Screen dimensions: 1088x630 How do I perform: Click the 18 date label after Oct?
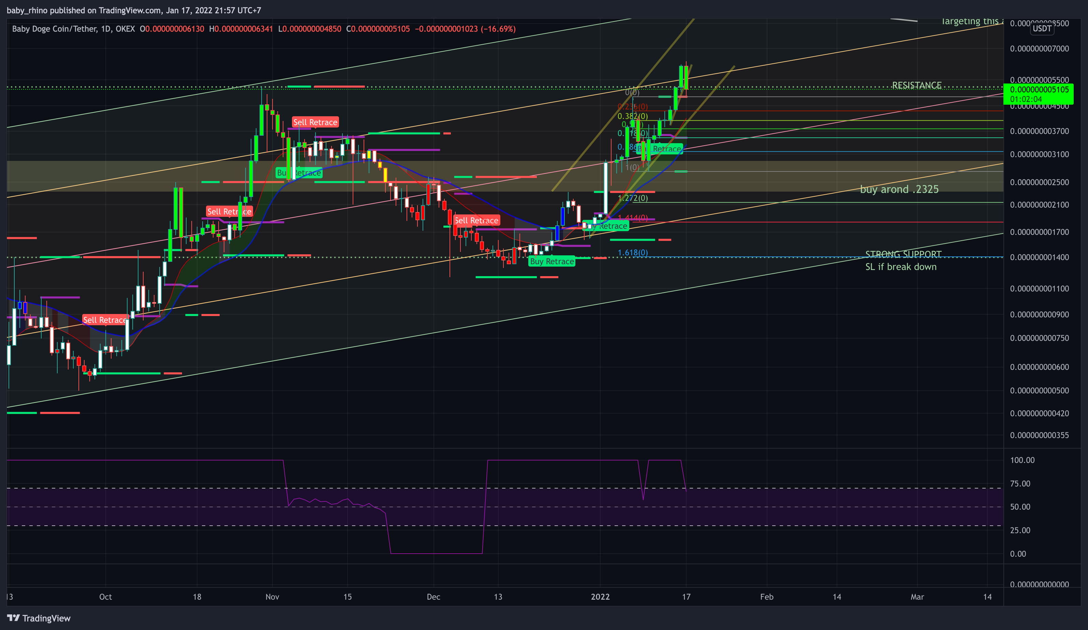pos(197,597)
